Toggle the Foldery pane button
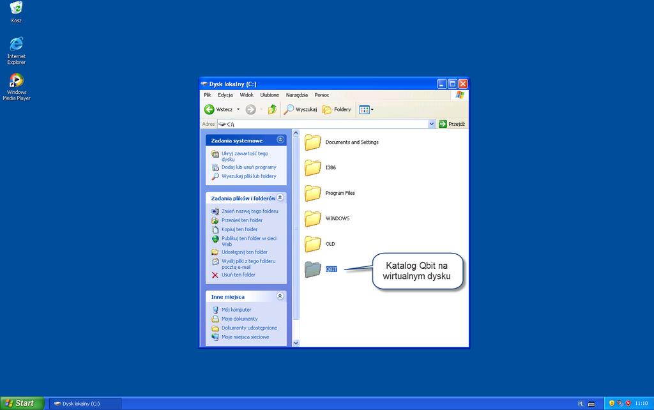Screen dimensions: 654x410 pyautogui.click(x=337, y=109)
